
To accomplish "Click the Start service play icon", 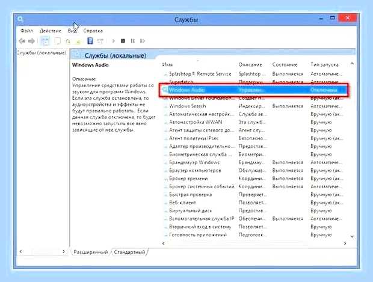I will [114, 41].
